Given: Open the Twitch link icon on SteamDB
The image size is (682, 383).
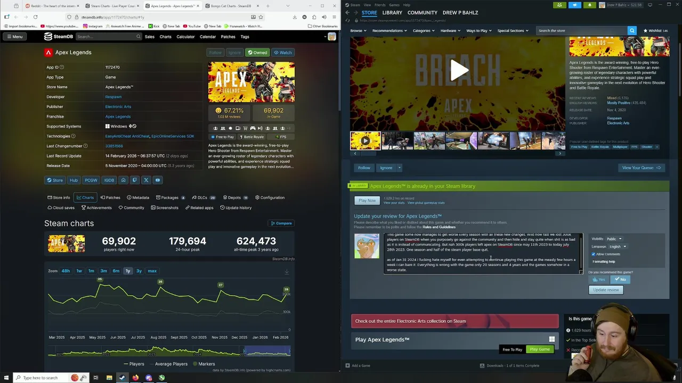Looking at the screenshot, I should click(x=134, y=180).
